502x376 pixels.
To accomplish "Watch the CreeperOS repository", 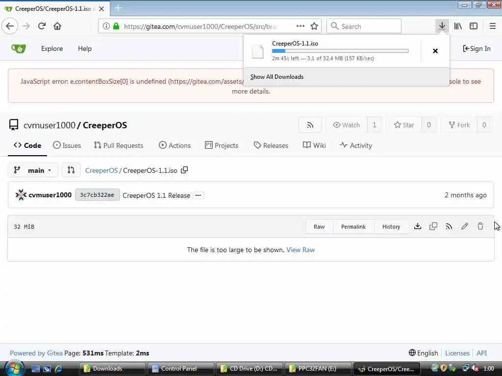I will coord(347,125).
